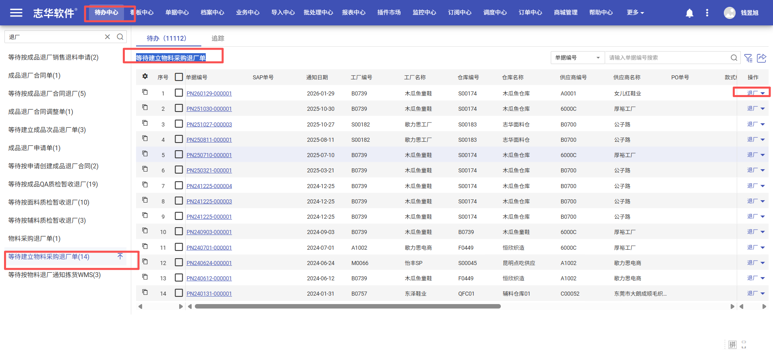Open 报表中心 in the top navigation

tap(353, 12)
